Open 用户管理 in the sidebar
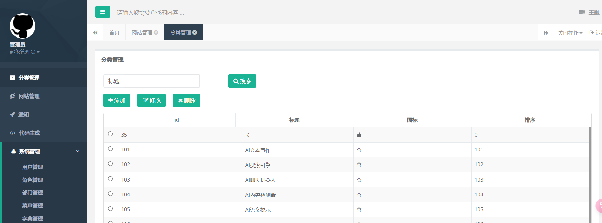602x223 pixels. coord(32,167)
